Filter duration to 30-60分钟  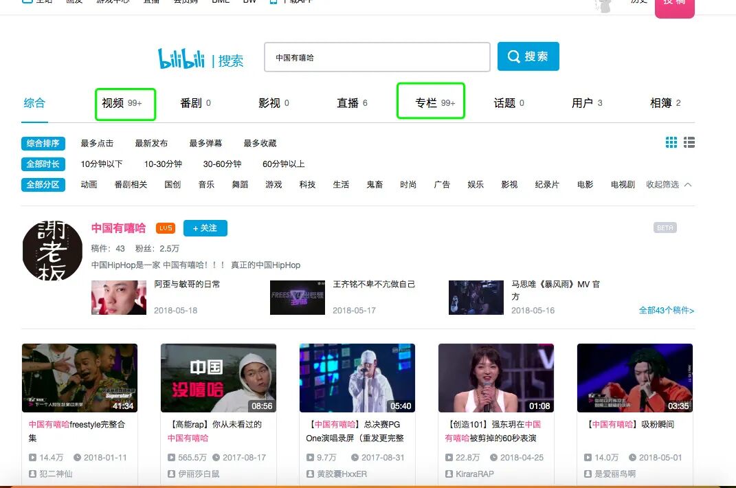tap(222, 164)
